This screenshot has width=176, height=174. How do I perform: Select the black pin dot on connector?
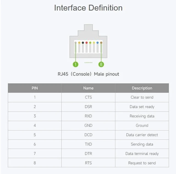[83, 43]
